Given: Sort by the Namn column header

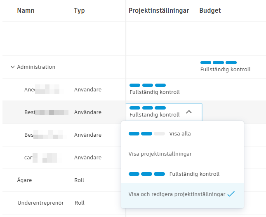Looking at the screenshot, I should (26, 11).
